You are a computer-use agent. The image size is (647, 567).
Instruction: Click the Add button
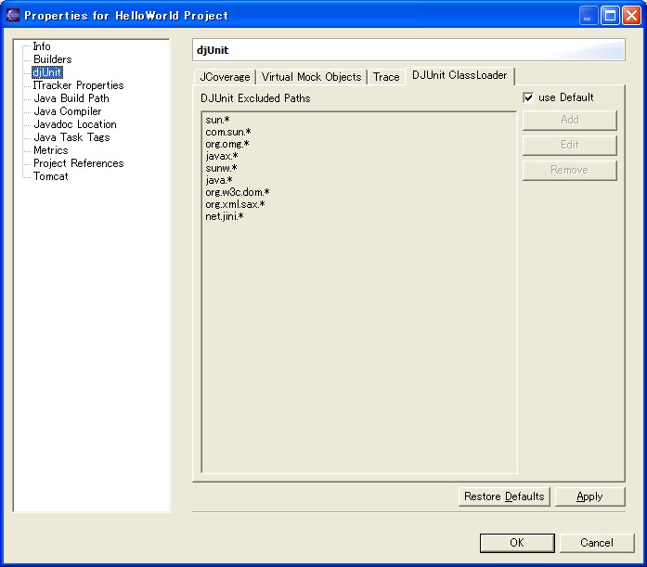tap(570, 120)
